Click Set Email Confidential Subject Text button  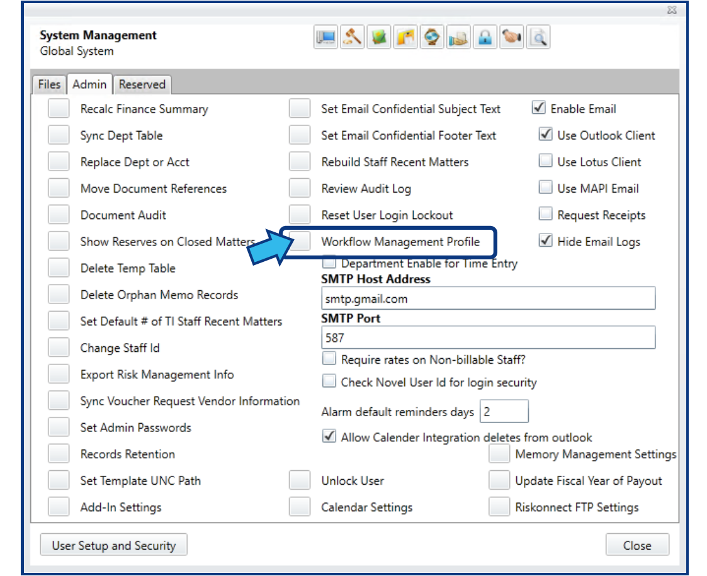300,109
